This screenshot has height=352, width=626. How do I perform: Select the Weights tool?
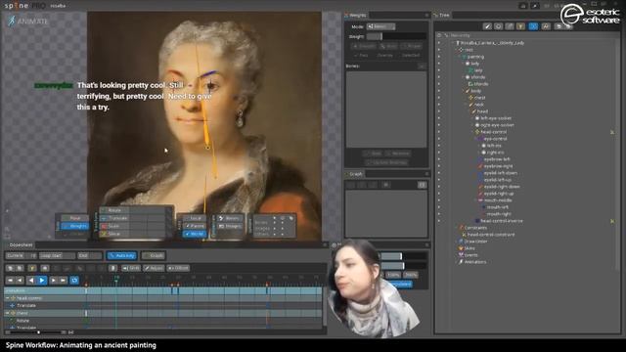click(x=75, y=226)
